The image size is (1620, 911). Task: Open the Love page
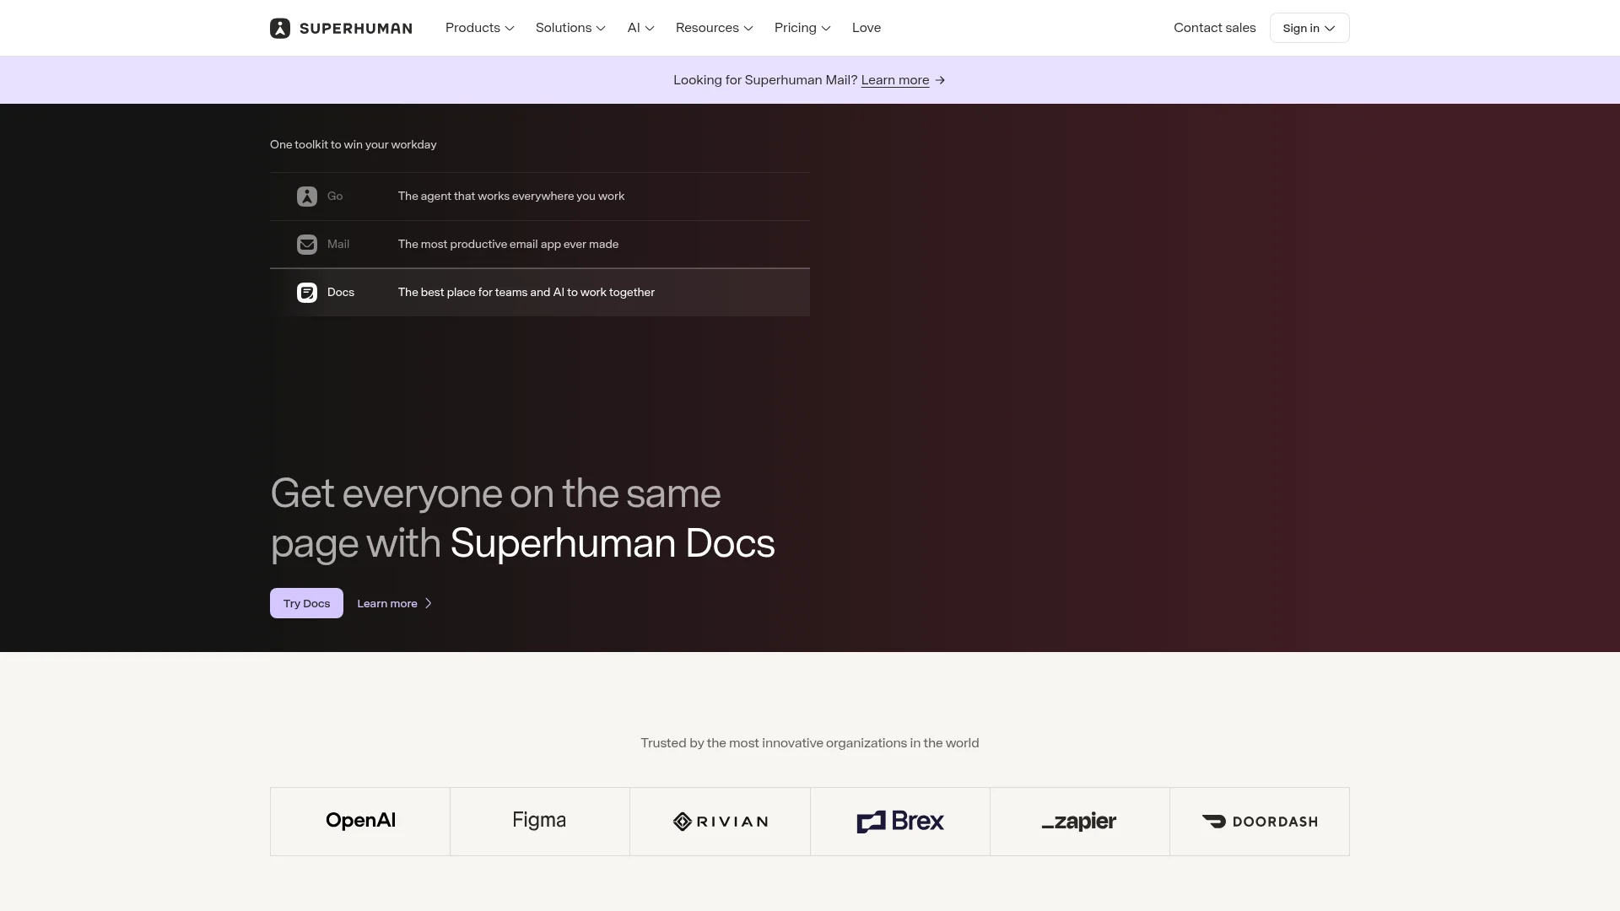click(867, 28)
